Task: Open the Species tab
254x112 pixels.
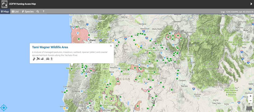Action: click(28, 11)
